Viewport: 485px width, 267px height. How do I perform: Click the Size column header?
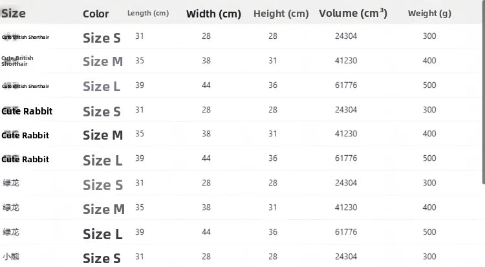tap(14, 14)
